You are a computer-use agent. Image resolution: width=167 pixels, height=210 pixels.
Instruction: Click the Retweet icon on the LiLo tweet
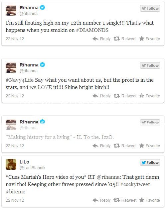[116, 200]
